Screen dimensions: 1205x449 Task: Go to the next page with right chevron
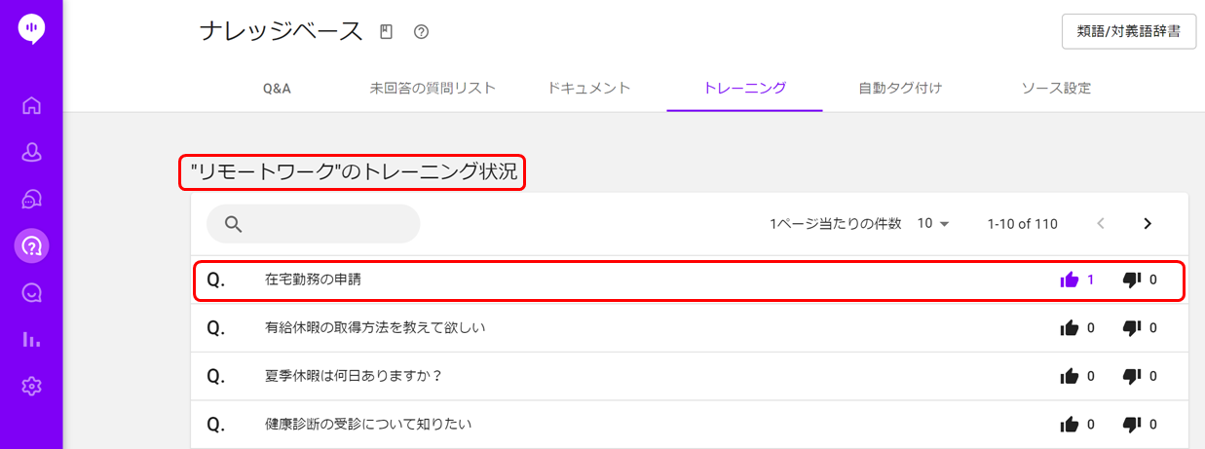tap(1148, 224)
